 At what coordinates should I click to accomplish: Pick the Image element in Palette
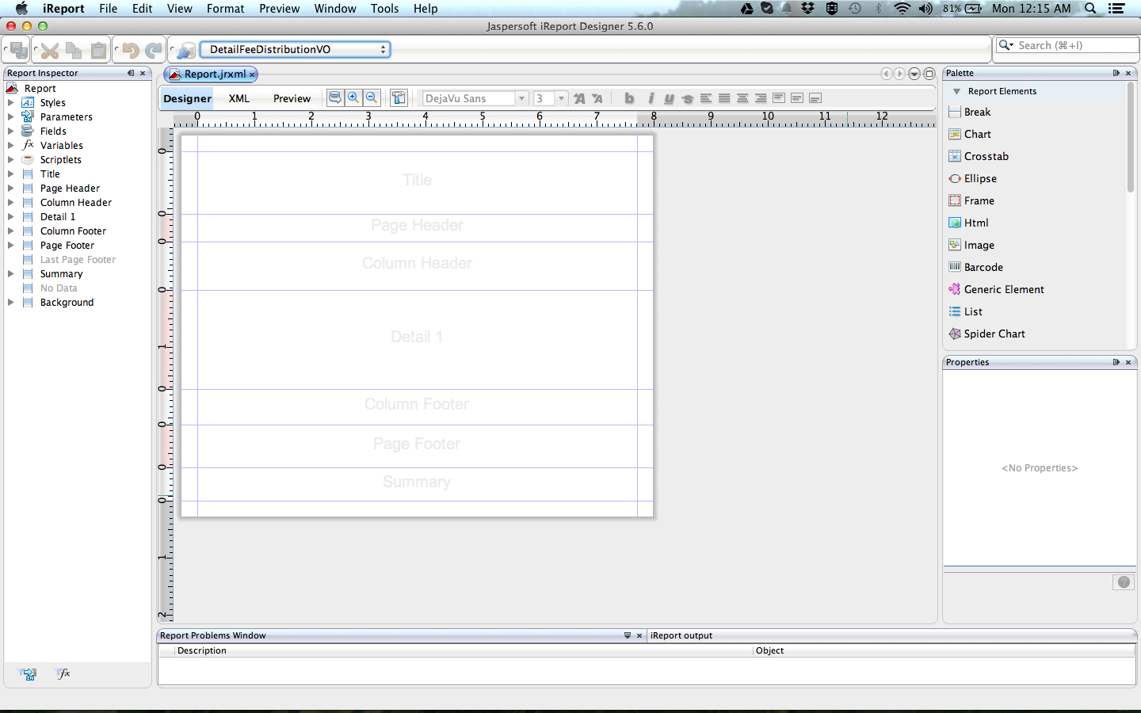[x=979, y=246]
